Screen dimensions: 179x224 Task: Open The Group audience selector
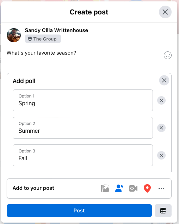coord(43,39)
